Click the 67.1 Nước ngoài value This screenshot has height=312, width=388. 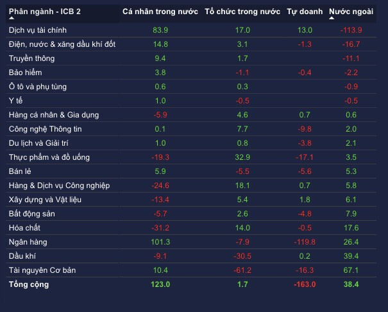point(351,270)
